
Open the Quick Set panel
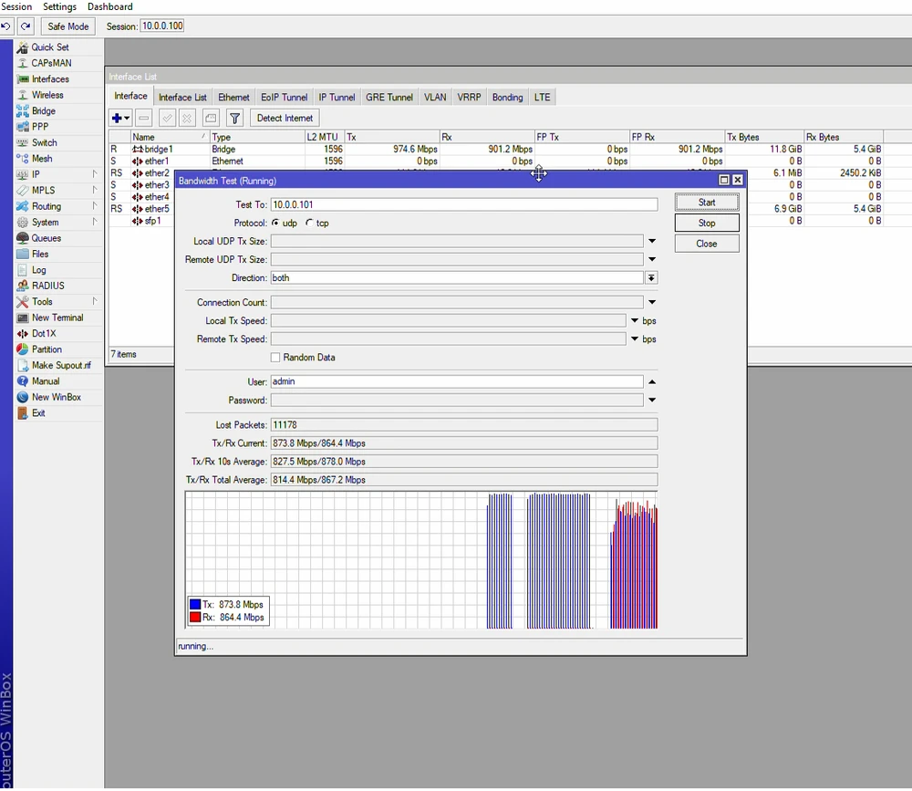click(47, 47)
